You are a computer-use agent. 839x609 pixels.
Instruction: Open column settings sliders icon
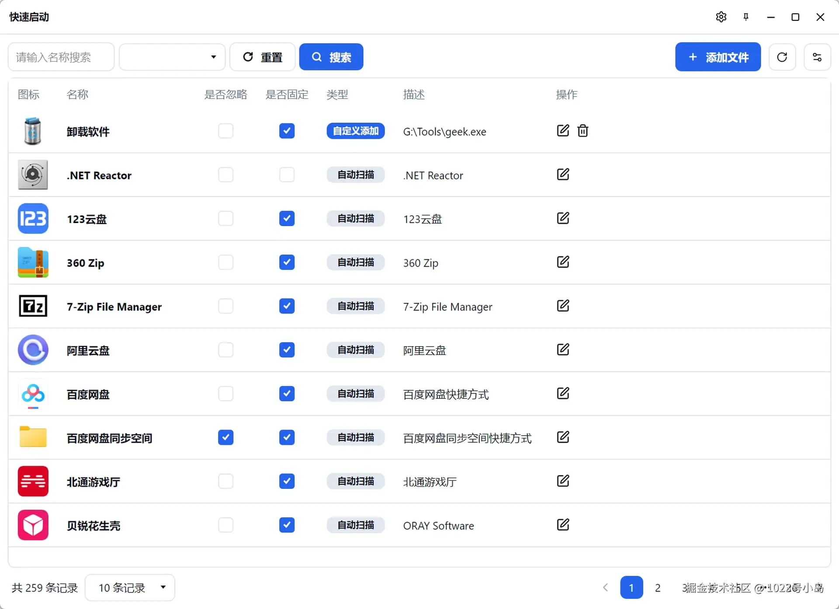tap(817, 57)
